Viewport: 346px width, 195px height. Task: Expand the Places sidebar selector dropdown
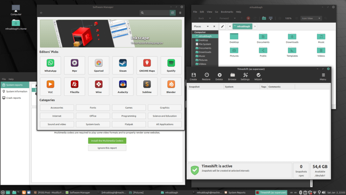tap(207, 26)
